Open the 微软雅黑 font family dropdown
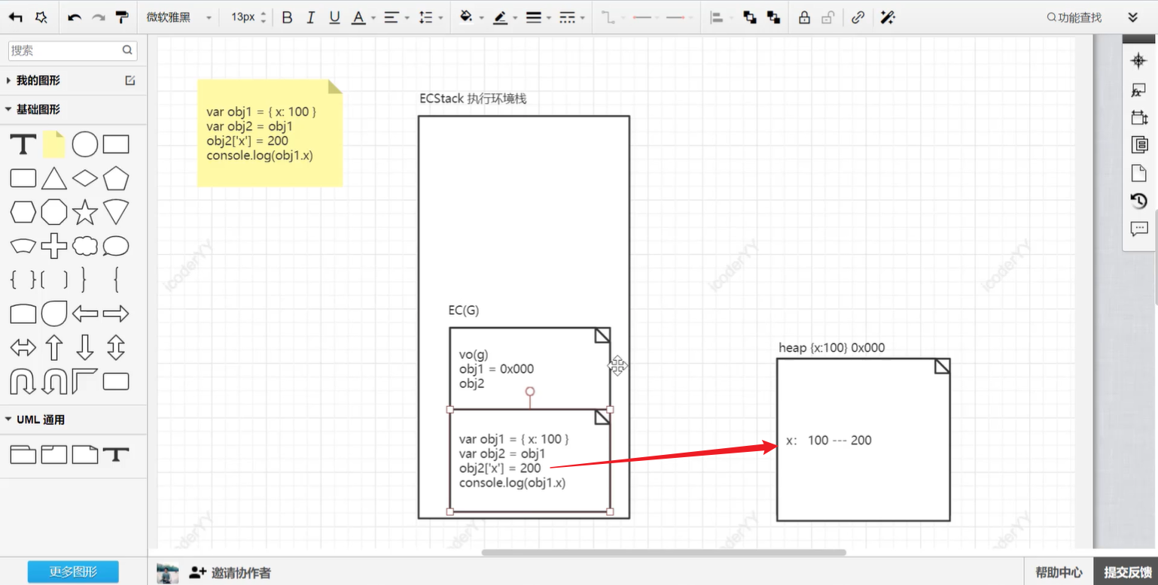1158x585 pixels. pyautogui.click(x=179, y=17)
